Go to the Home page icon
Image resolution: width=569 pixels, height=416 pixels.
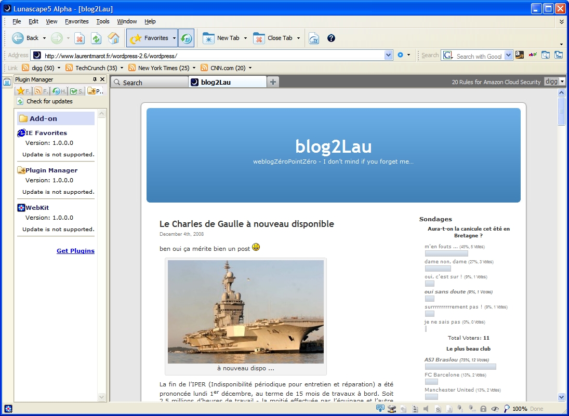coord(114,38)
